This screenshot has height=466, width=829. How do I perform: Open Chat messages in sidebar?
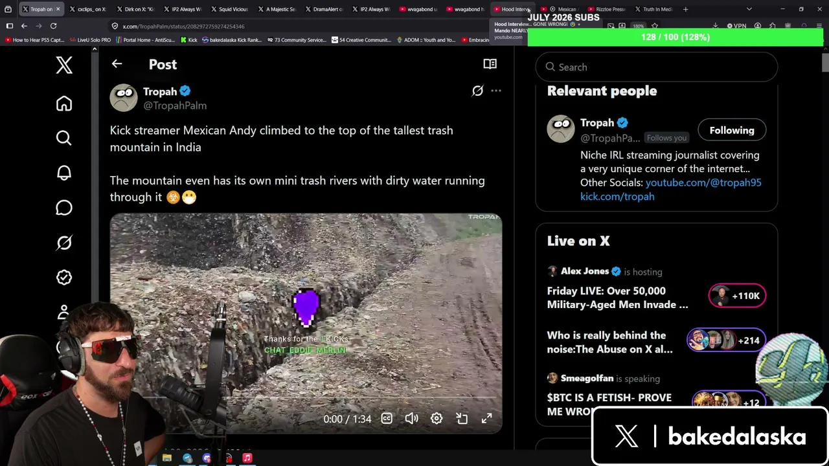click(64, 208)
